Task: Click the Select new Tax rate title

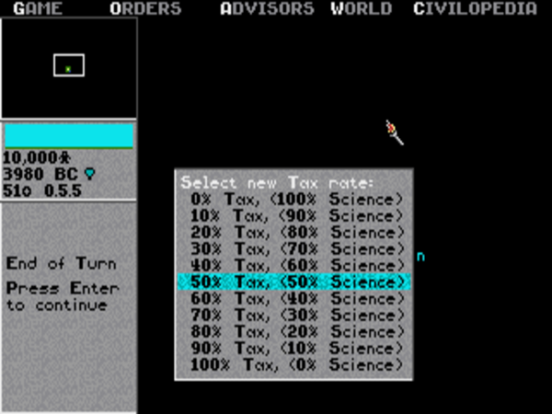Action: tap(277, 183)
